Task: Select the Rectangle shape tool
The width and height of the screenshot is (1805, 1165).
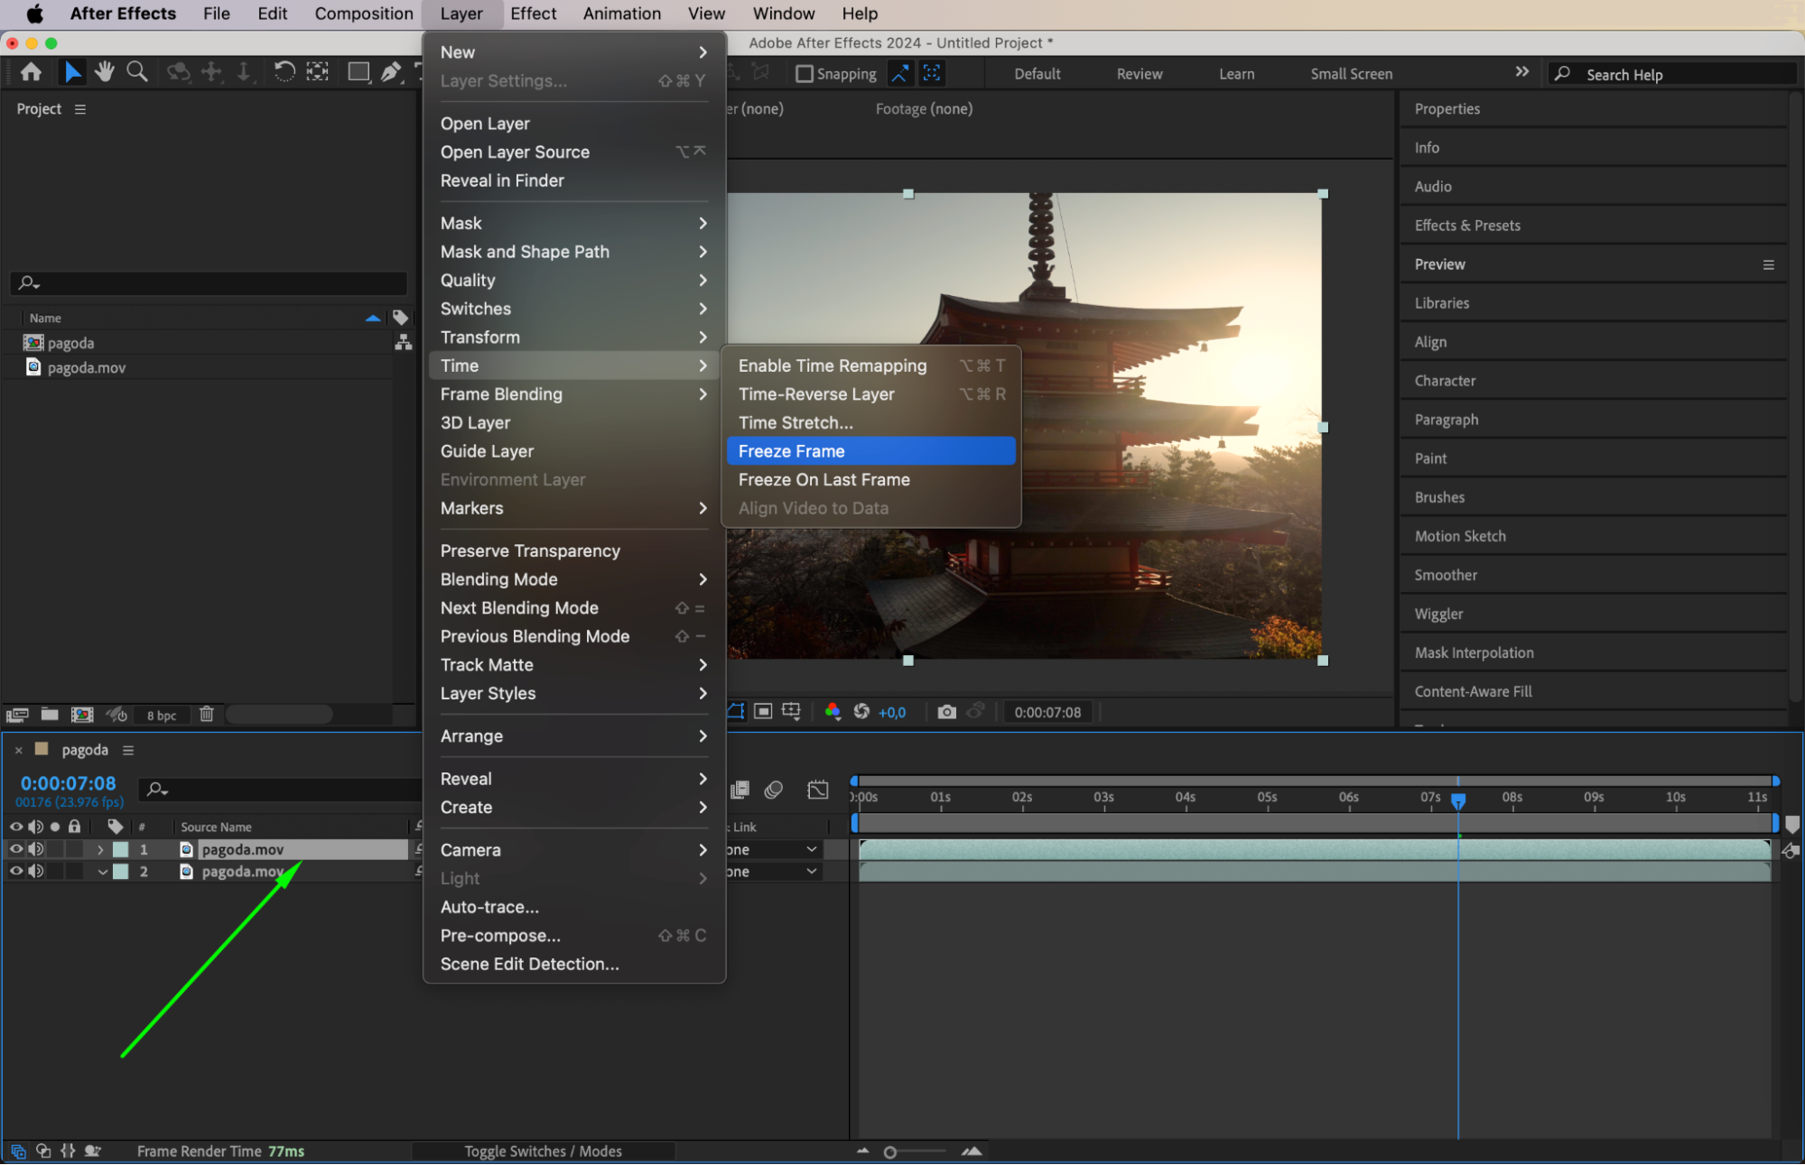Action: (x=358, y=72)
